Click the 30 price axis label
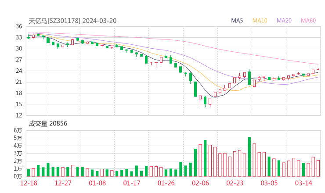Image resolution: width=325 pixels, height=193 pixels. 19,49
